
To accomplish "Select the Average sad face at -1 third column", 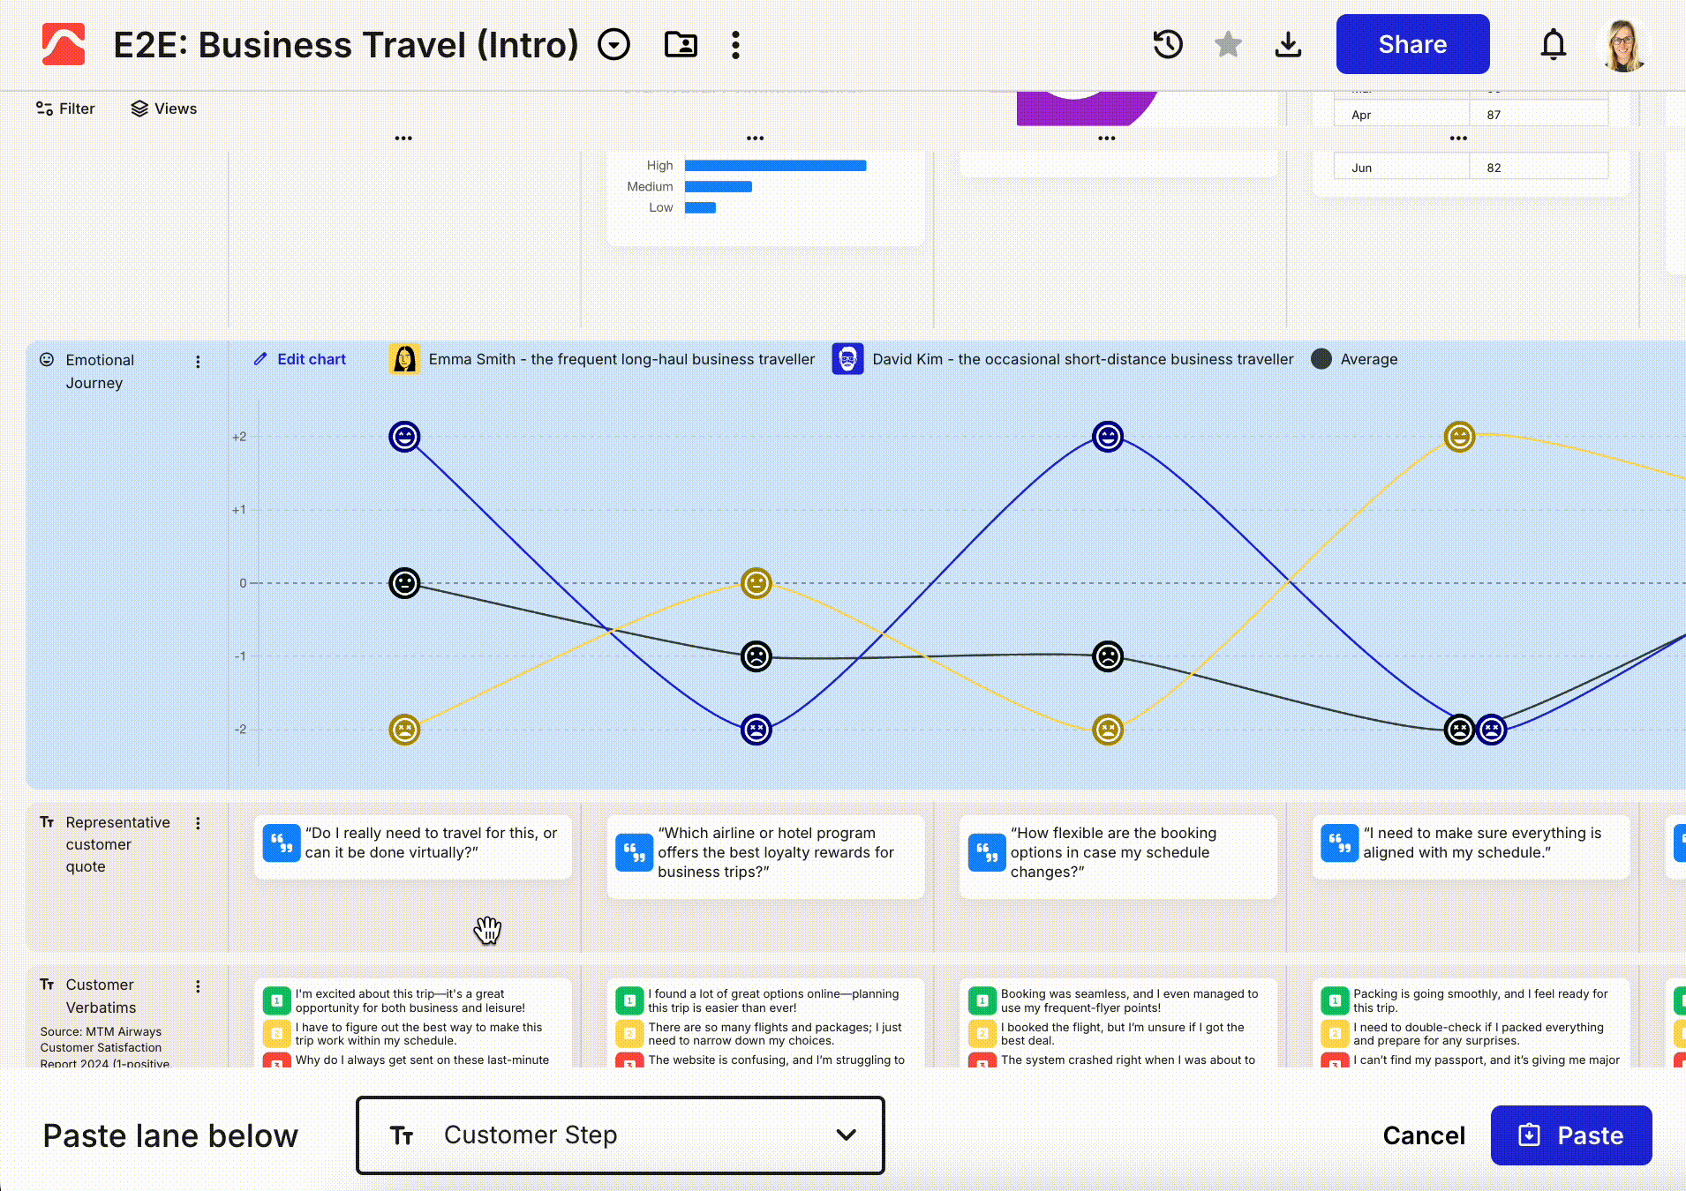I will pyautogui.click(x=1108, y=656).
